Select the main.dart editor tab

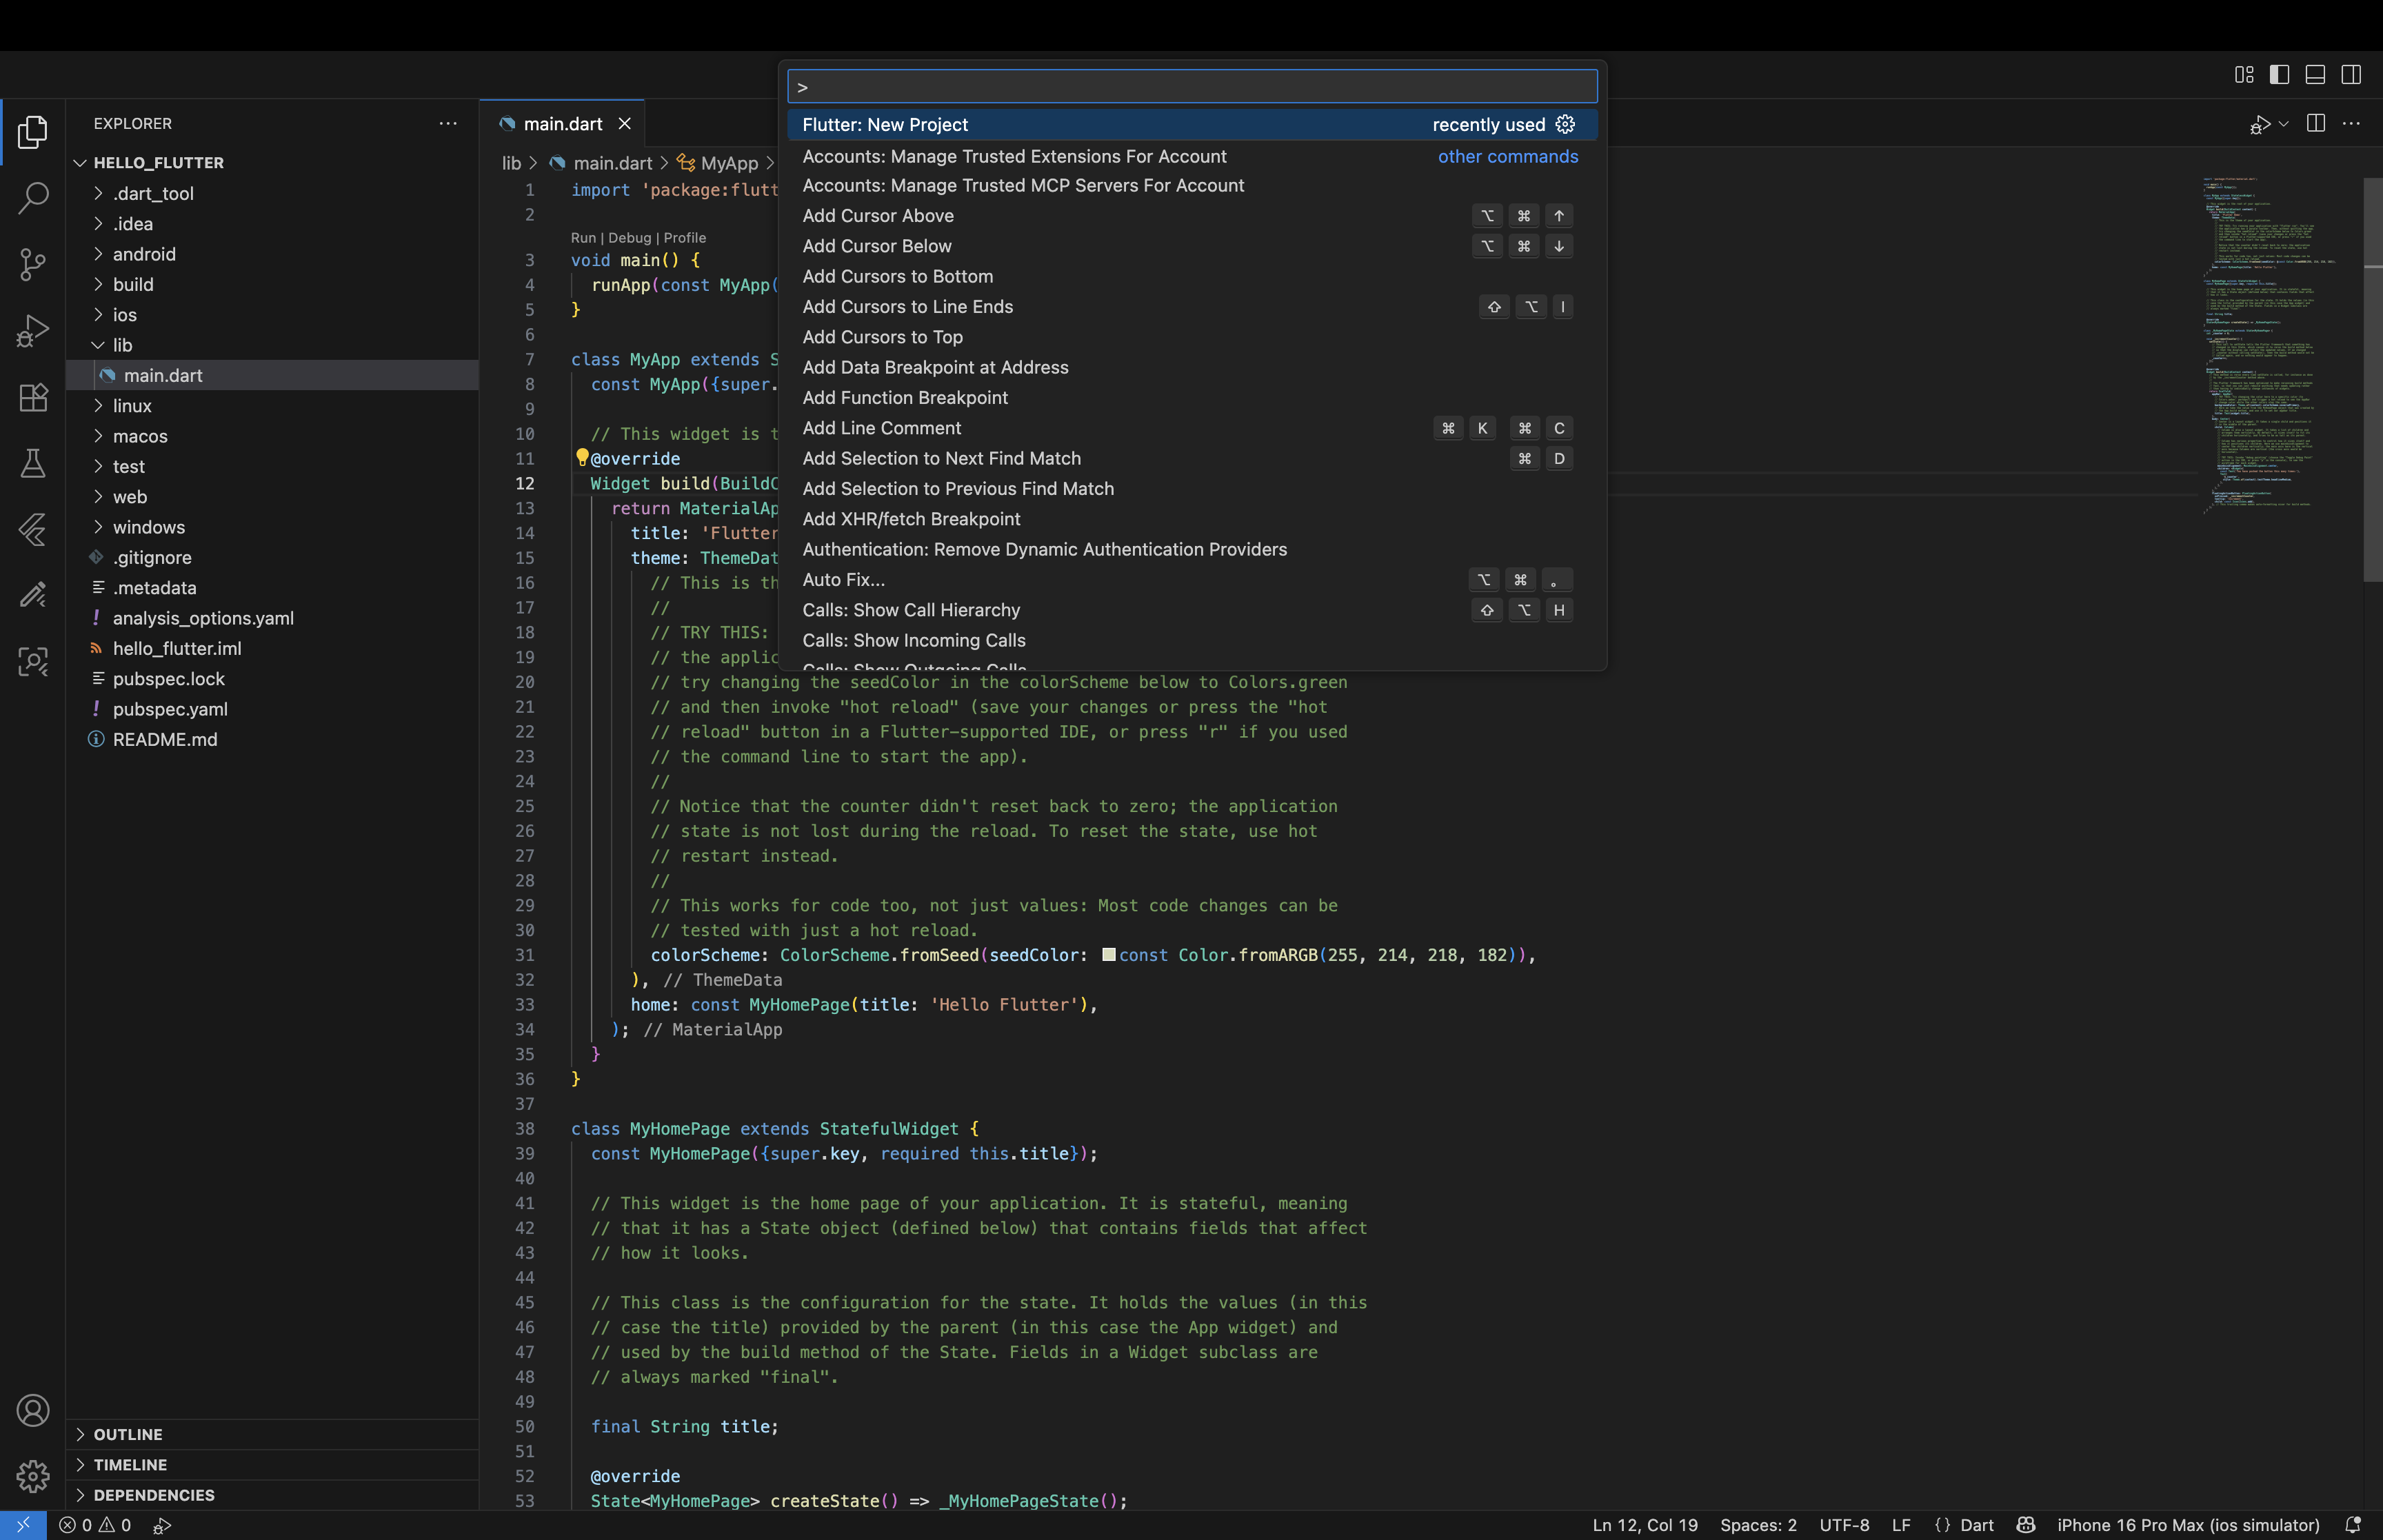(563, 123)
